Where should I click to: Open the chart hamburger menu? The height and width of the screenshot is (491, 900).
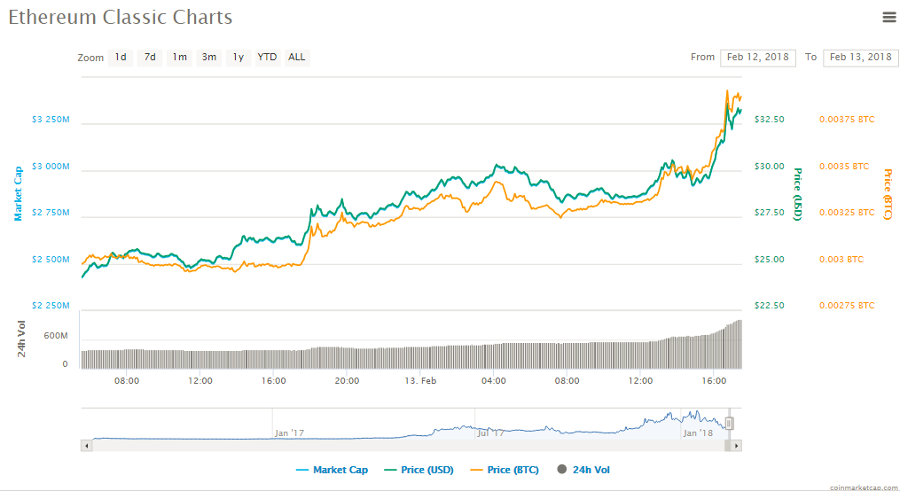[889, 17]
